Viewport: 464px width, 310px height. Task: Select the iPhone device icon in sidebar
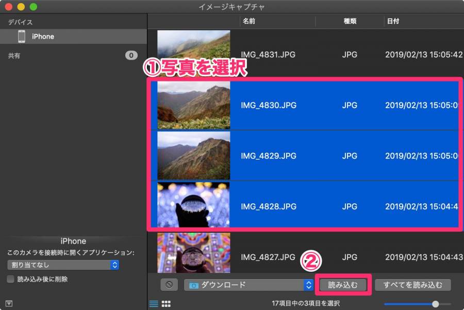[x=22, y=37]
